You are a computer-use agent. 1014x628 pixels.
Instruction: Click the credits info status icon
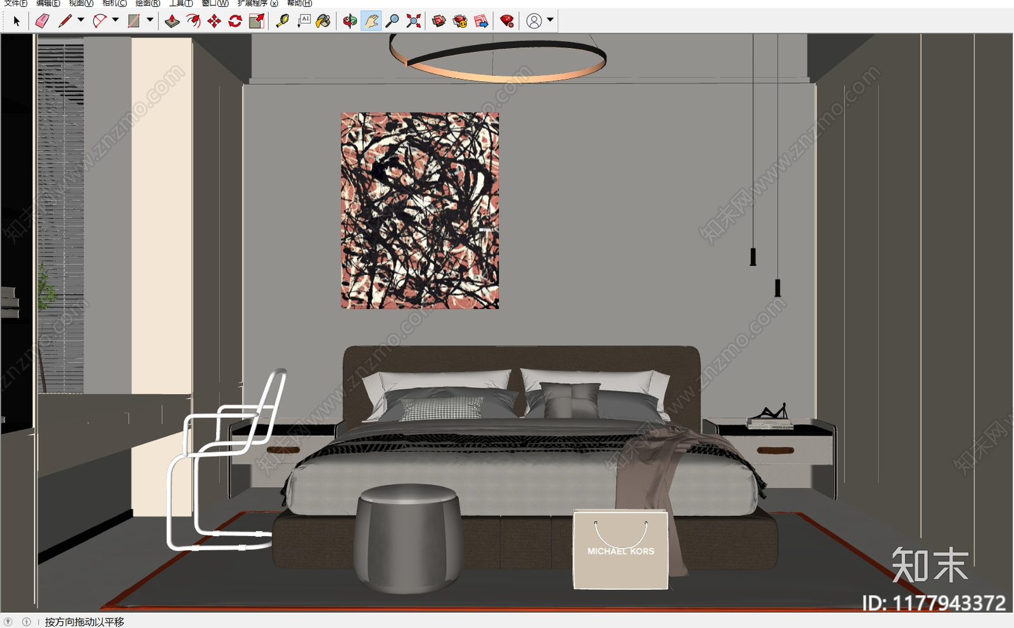[x=26, y=622]
